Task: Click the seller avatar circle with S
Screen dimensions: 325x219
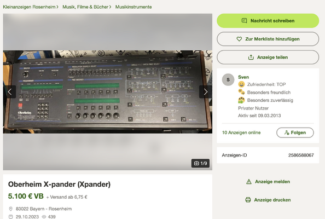Action: (x=228, y=79)
